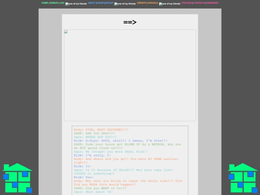Click Andy's line 'And where did you go??'
The height and width of the screenshot is (195, 260).
point(126,161)
